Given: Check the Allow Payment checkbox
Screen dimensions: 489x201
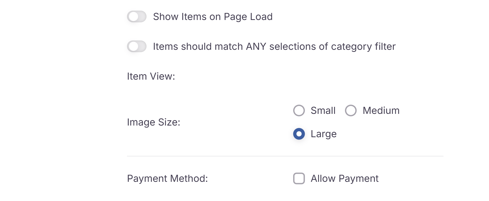Looking at the screenshot, I should coord(299,178).
